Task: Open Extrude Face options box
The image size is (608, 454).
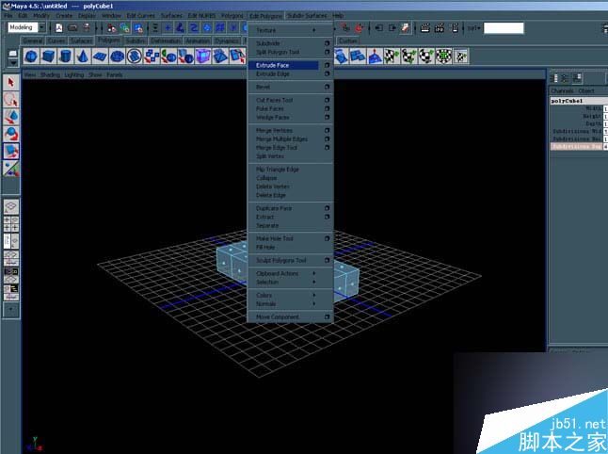Action: [327, 65]
